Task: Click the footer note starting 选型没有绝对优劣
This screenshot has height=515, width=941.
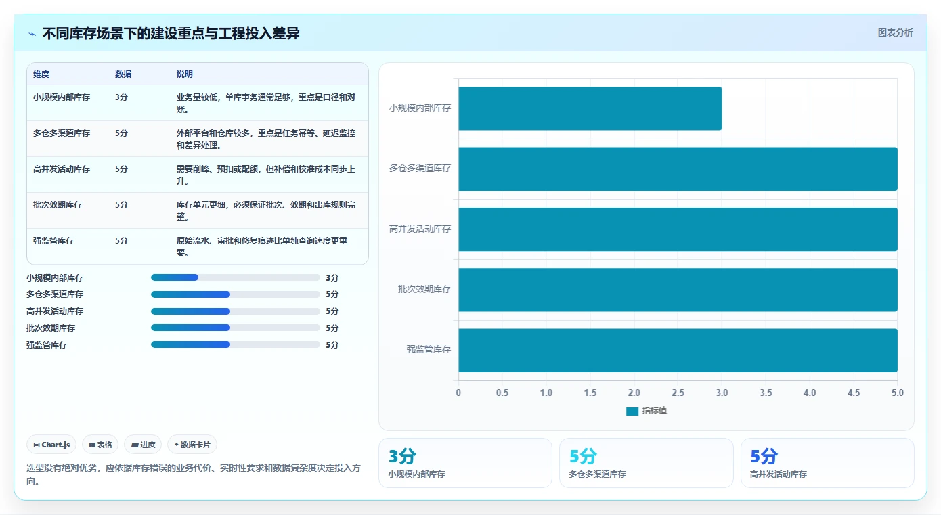Action: 193,474
